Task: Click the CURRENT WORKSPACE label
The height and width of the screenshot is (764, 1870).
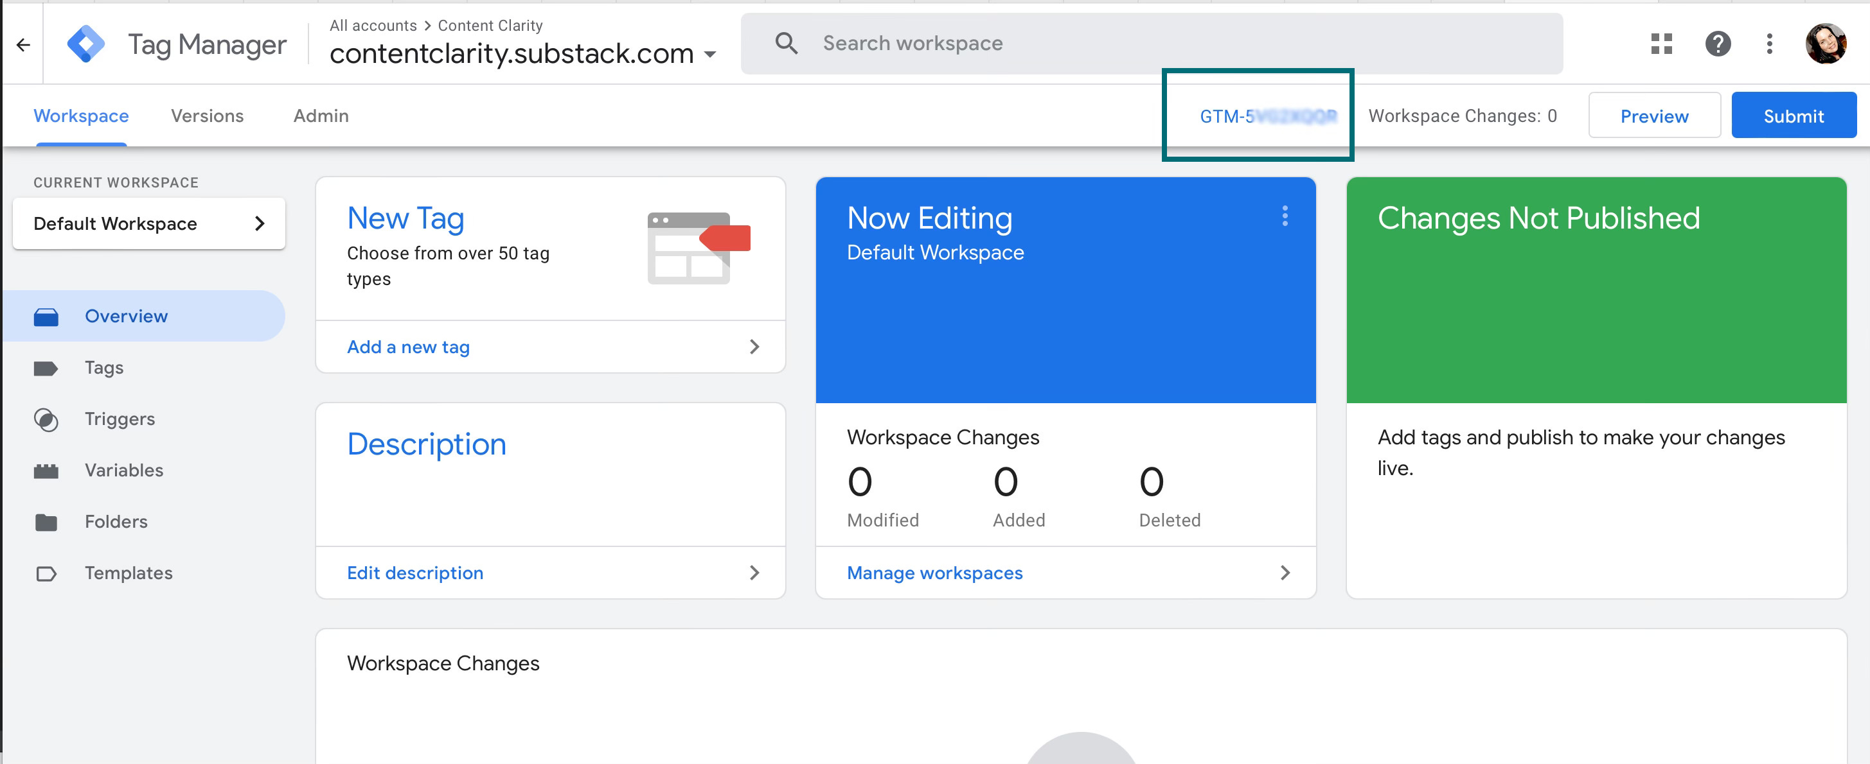Action: [116, 183]
